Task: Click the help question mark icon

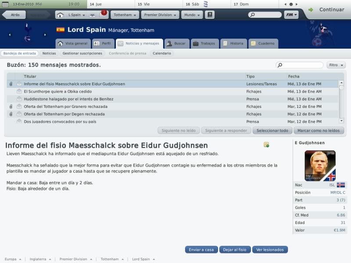Action: 210,15
